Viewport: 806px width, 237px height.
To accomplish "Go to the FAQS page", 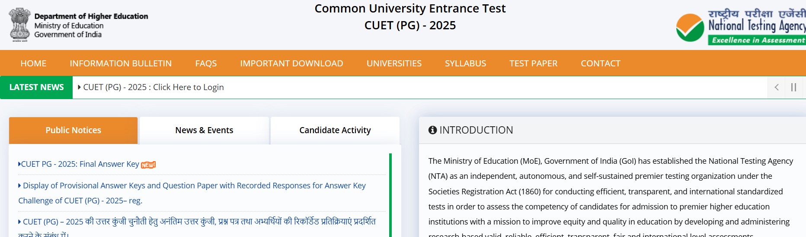I will (206, 63).
